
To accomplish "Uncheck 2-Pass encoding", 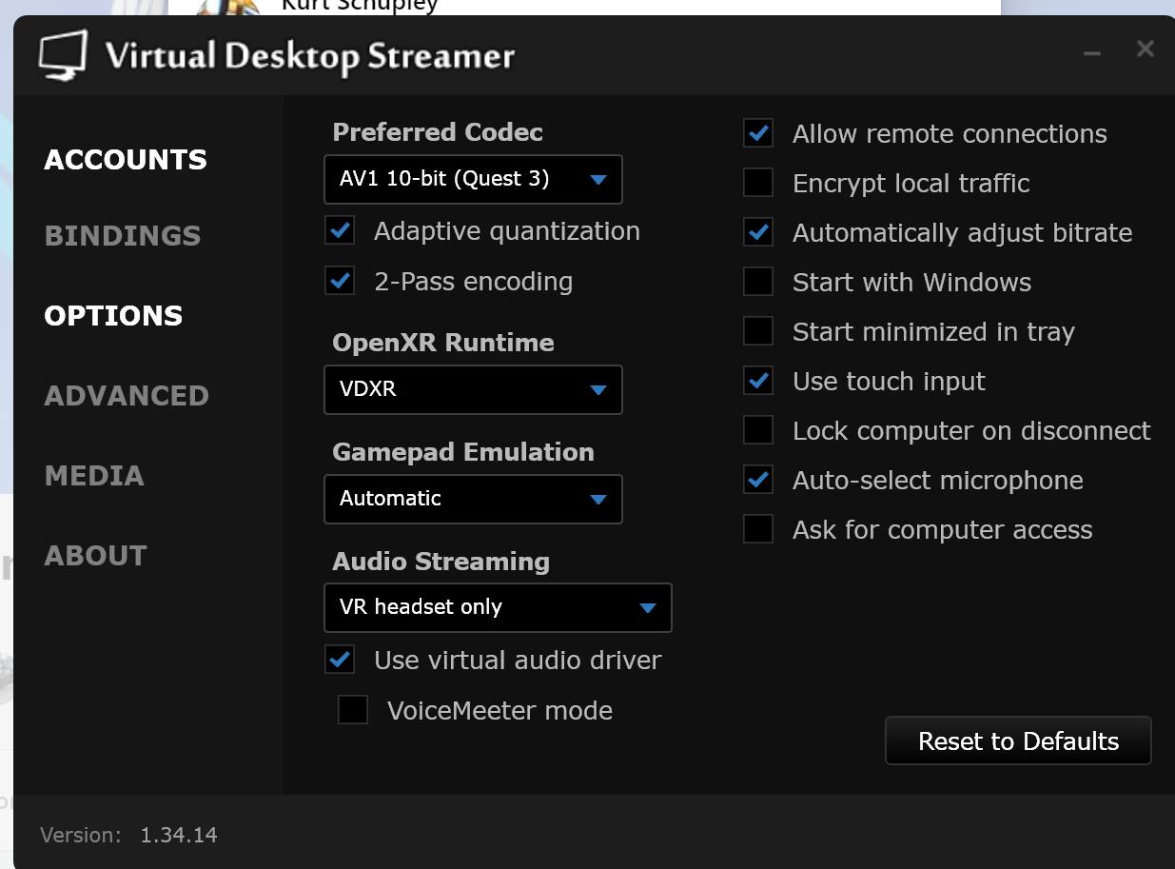I will [340, 281].
